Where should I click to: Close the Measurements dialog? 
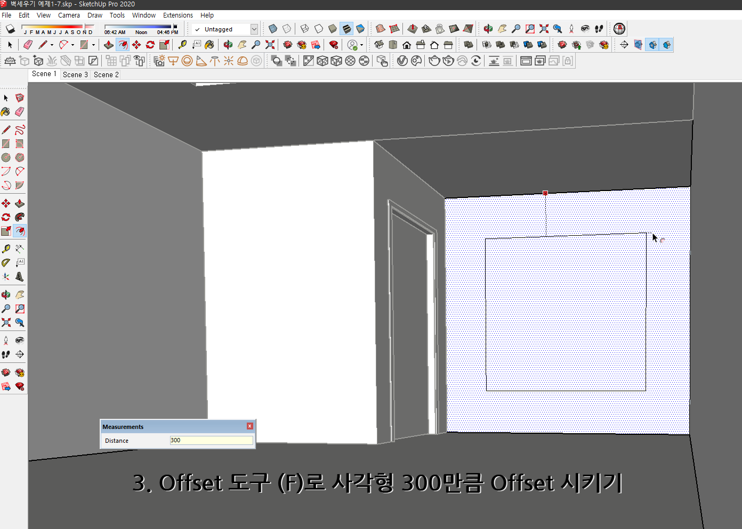coord(249,426)
